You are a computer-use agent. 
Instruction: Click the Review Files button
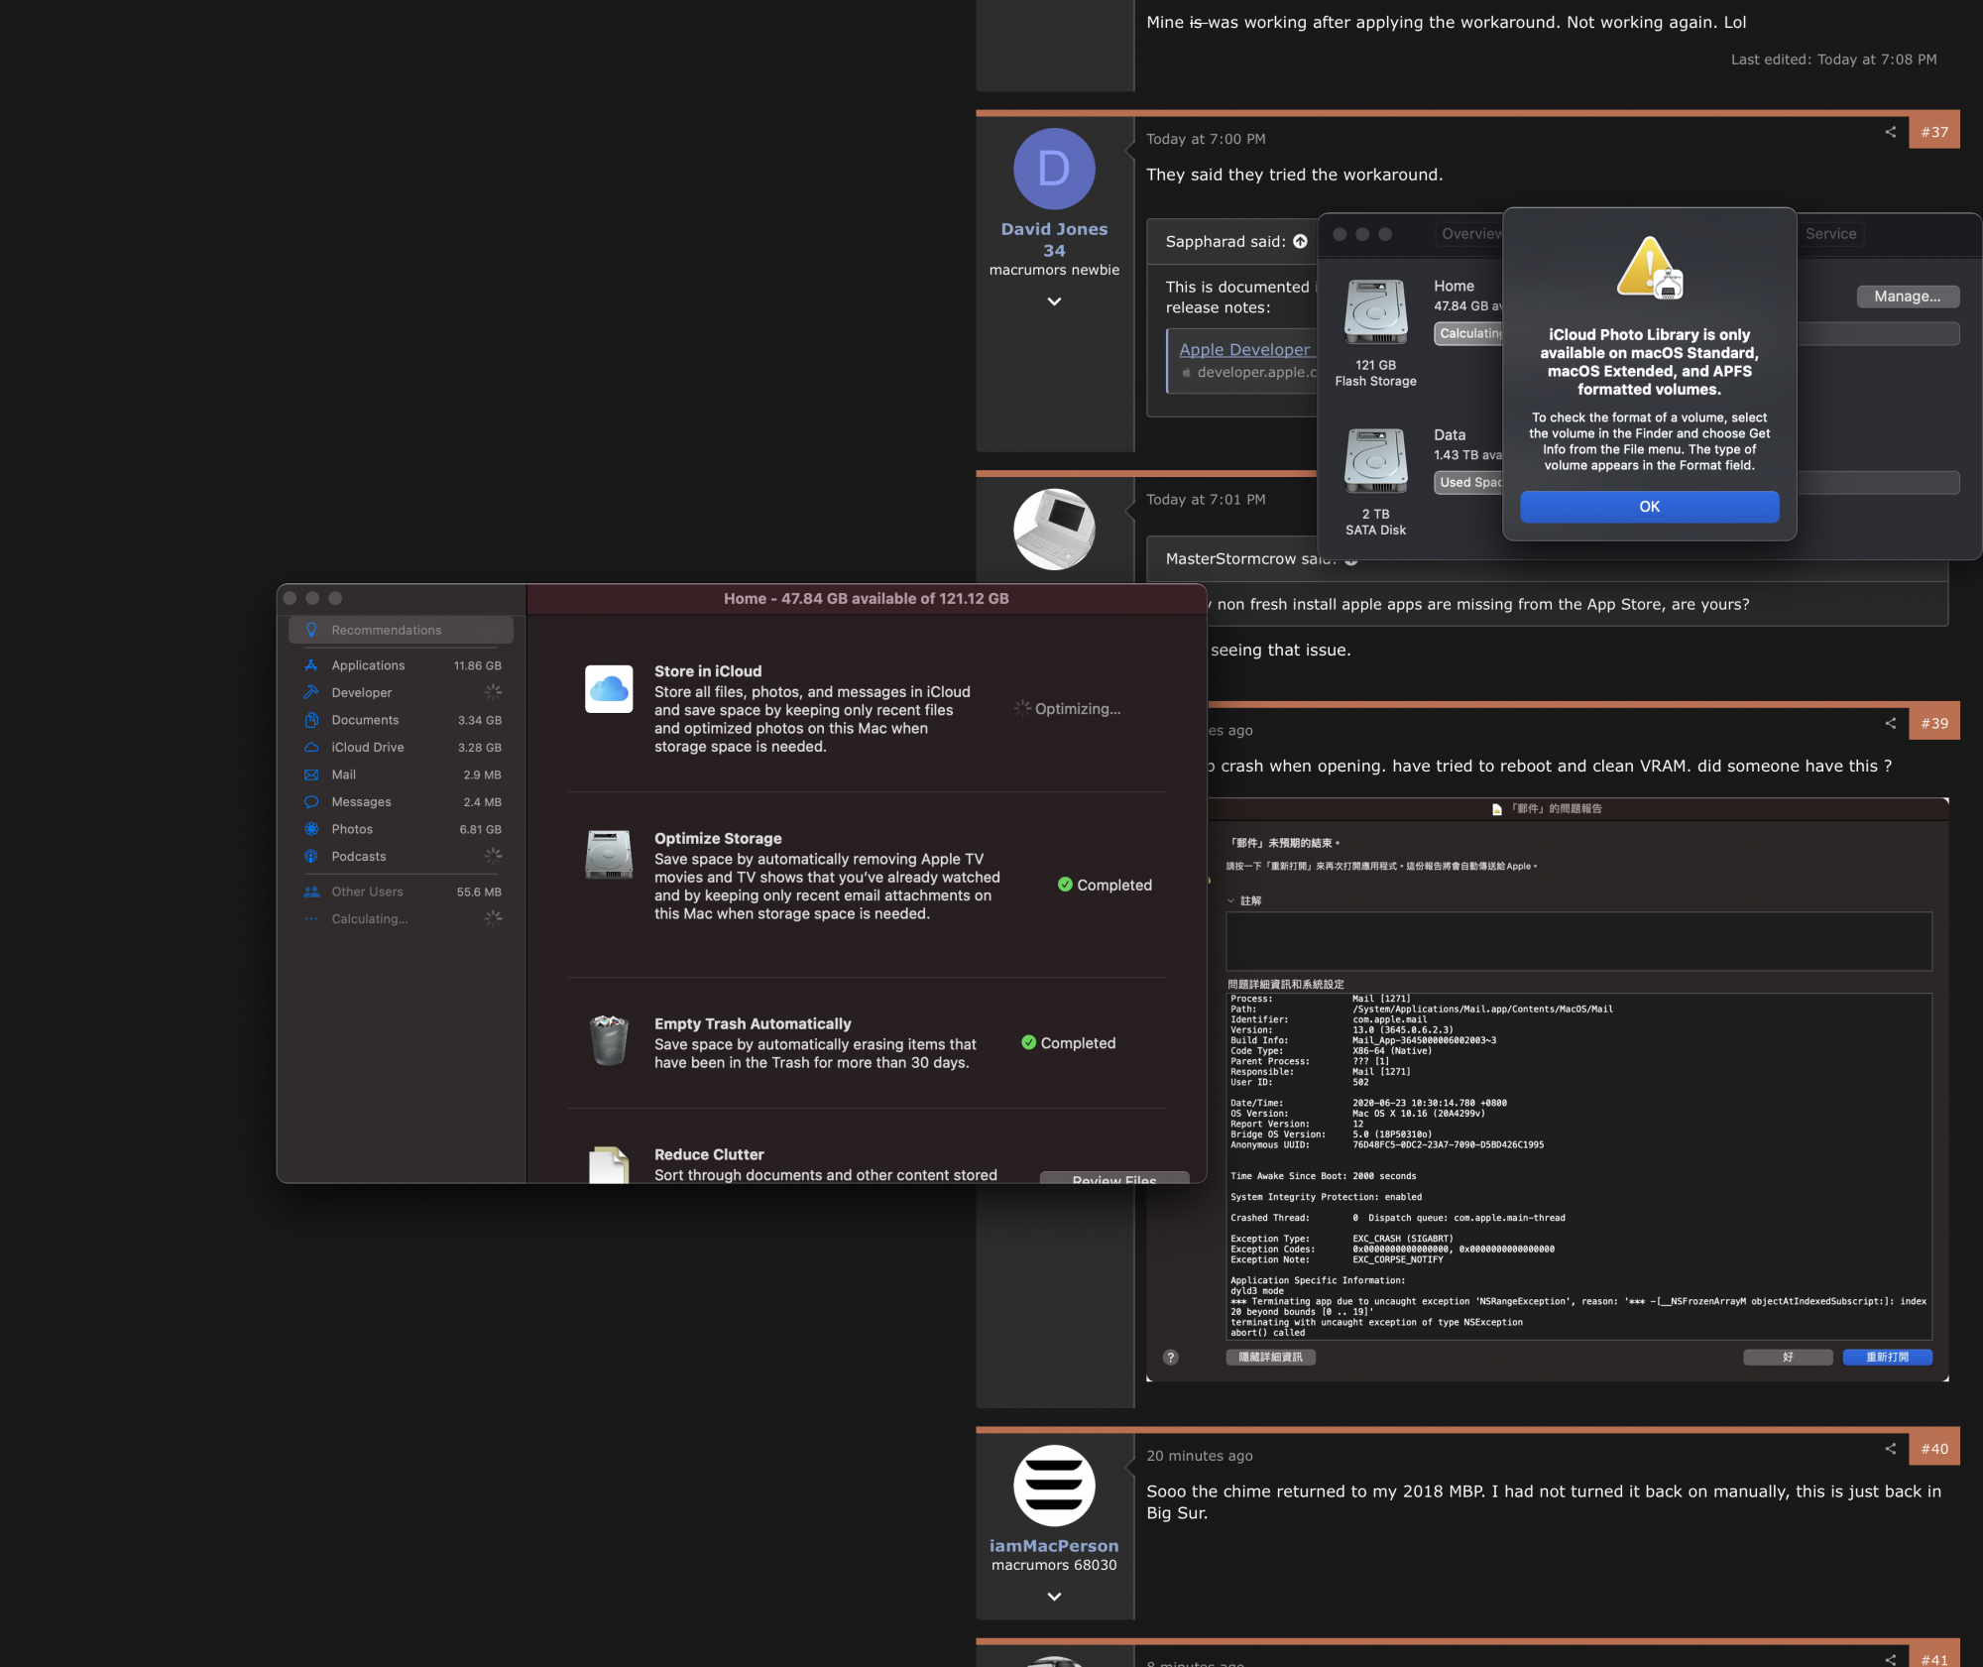click(1114, 1178)
